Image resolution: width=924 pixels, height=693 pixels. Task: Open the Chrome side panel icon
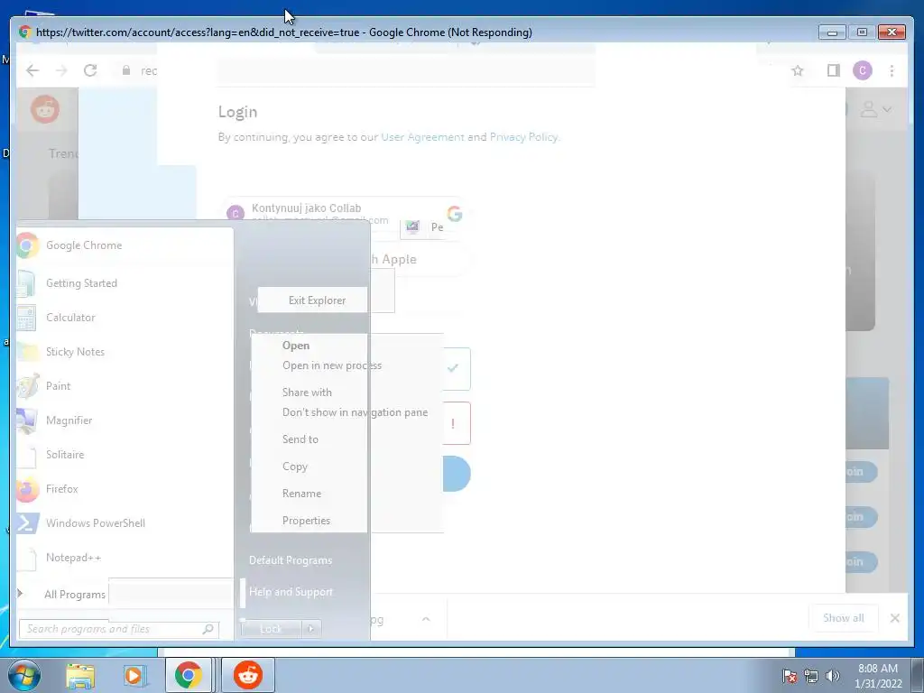[x=833, y=70]
